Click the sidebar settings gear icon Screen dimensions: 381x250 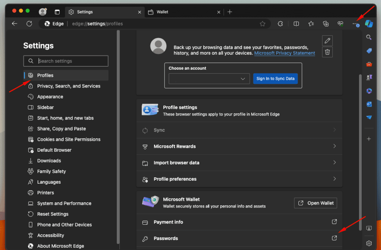(369, 243)
